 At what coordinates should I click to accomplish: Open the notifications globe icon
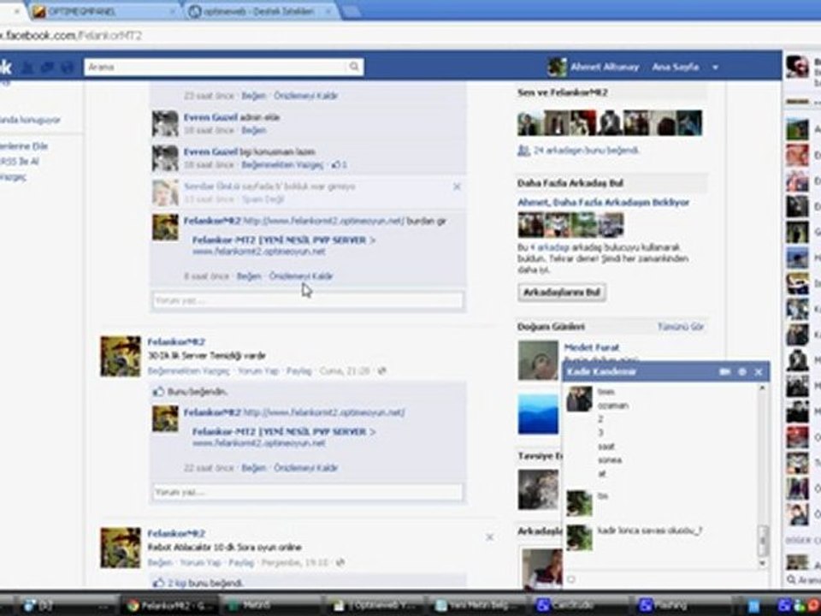click(x=67, y=67)
